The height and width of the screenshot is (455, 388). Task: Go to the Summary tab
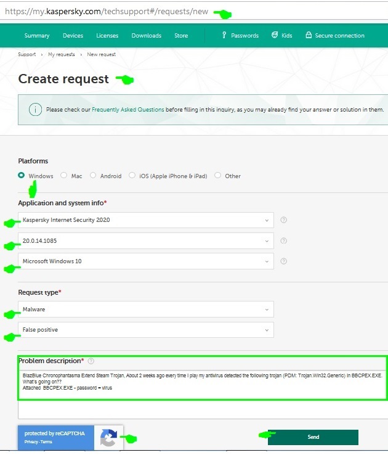pyautogui.click(x=37, y=35)
